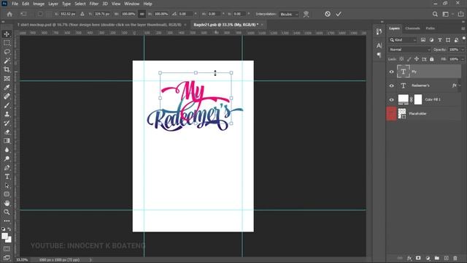Image resolution: width=467 pixels, height=263 pixels.
Task: Select the Eraser tool
Action: coord(7,132)
